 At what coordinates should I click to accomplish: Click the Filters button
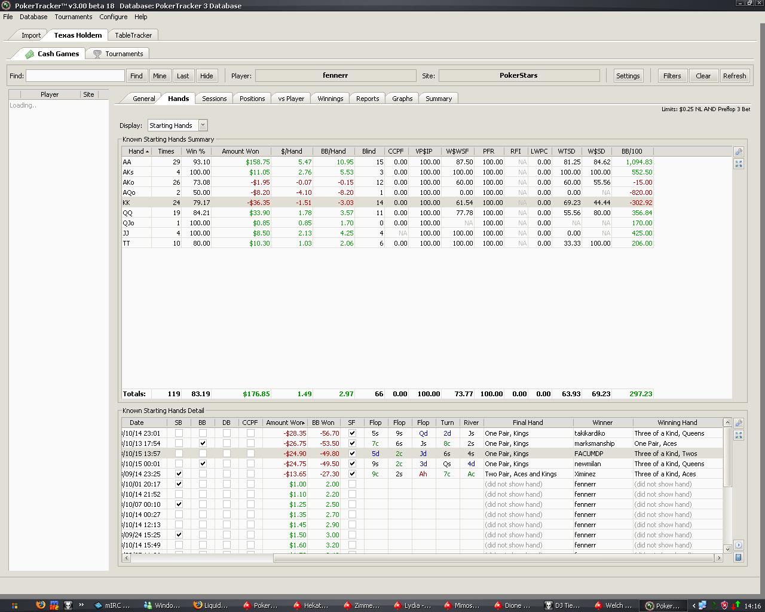672,76
